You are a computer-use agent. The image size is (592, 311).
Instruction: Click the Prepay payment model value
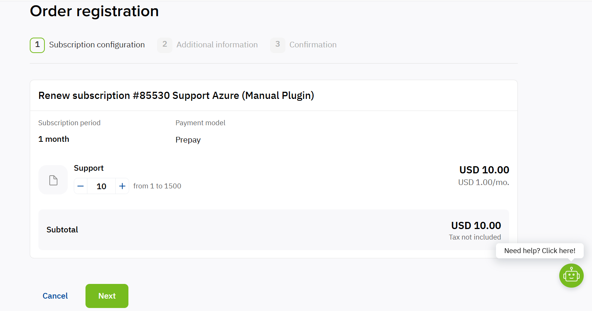188,140
